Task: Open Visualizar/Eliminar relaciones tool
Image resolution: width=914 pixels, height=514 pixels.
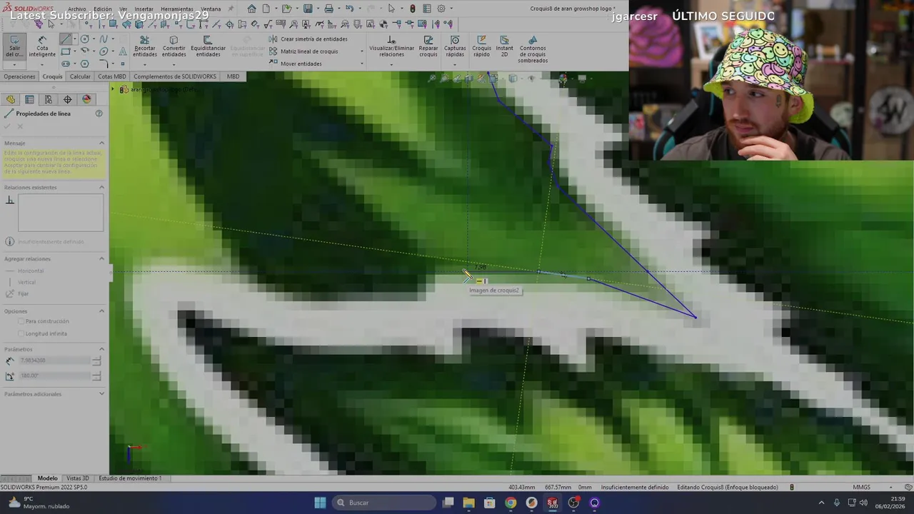Action: (391, 47)
